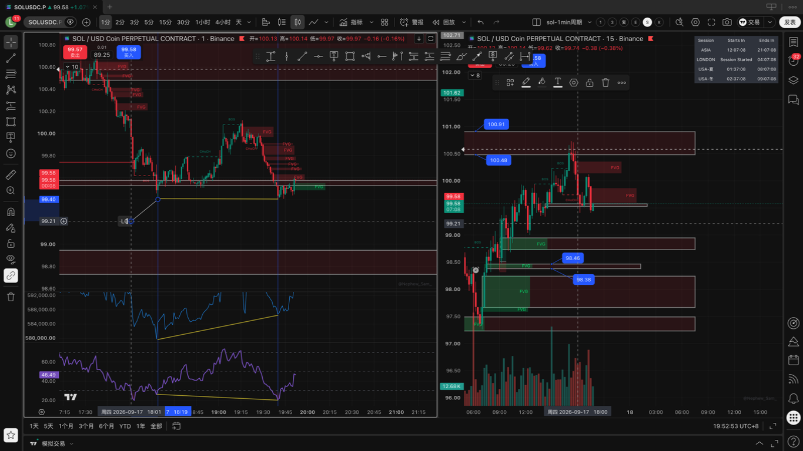Open the object tree layers icon
This screenshot has height=451, width=803.
[x=794, y=80]
